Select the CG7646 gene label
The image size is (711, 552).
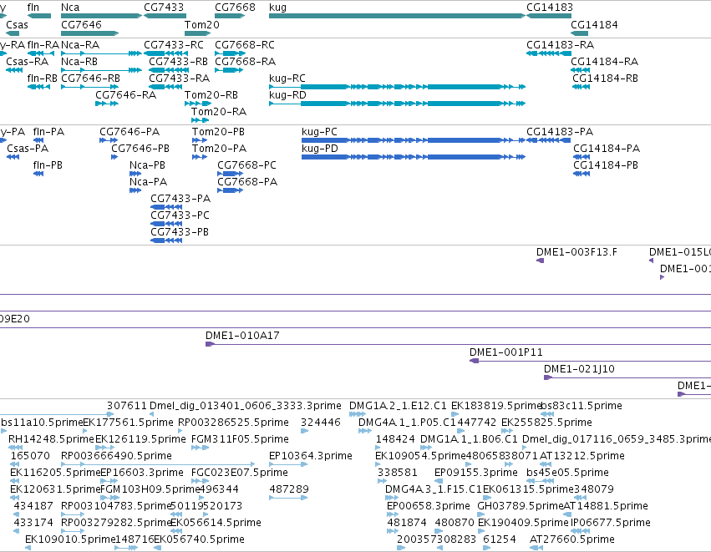coord(81,24)
